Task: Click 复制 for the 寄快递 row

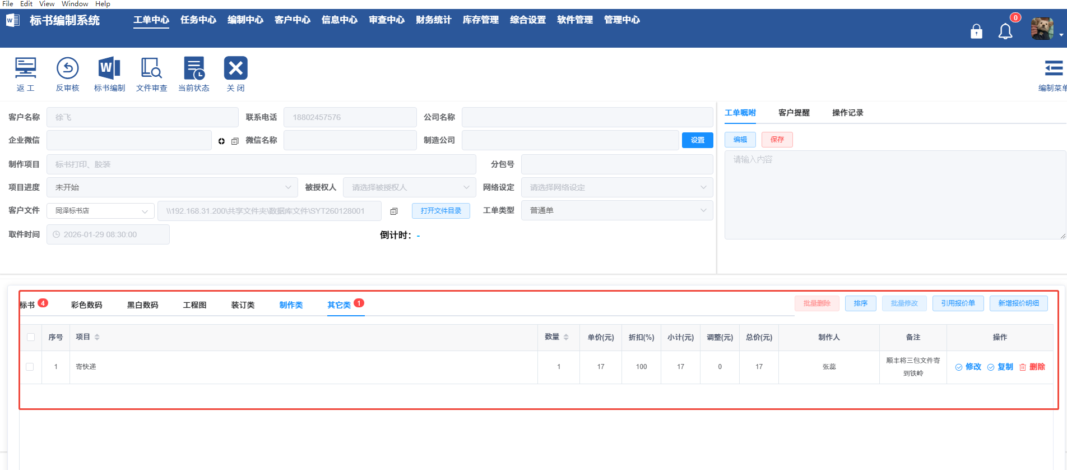Action: point(1000,367)
